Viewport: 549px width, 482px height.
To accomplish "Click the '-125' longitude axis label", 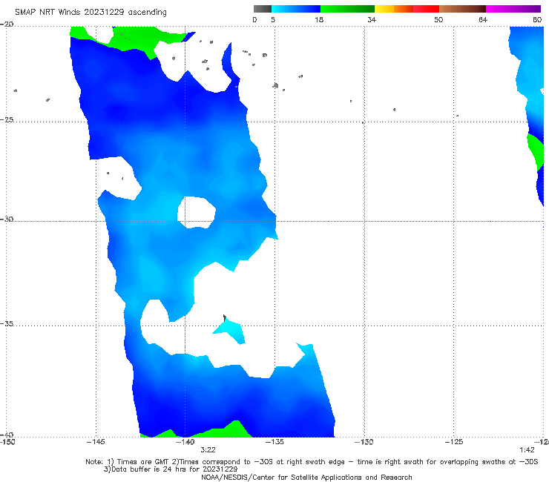I will tap(454, 442).
